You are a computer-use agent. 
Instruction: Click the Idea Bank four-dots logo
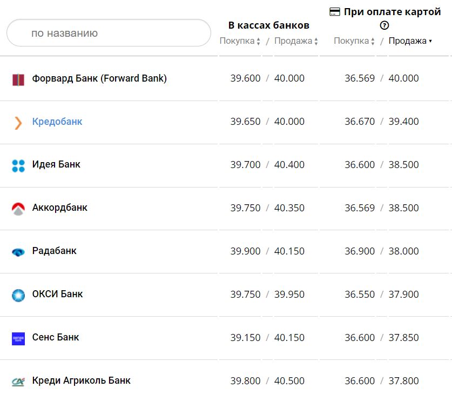point(18,165)
